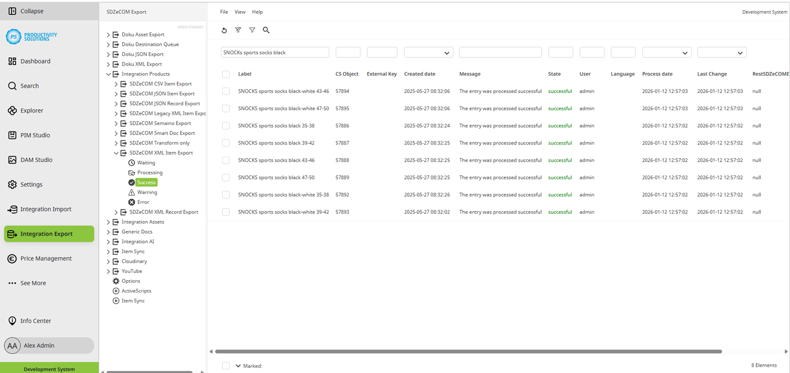Click the table horizontal scrollbar
The width and height of the screenshot is (790, 373).
pos(468,352)
